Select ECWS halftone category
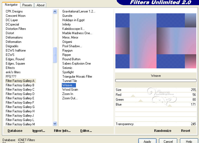The image size is (199, 143). (x=16, y=50)
